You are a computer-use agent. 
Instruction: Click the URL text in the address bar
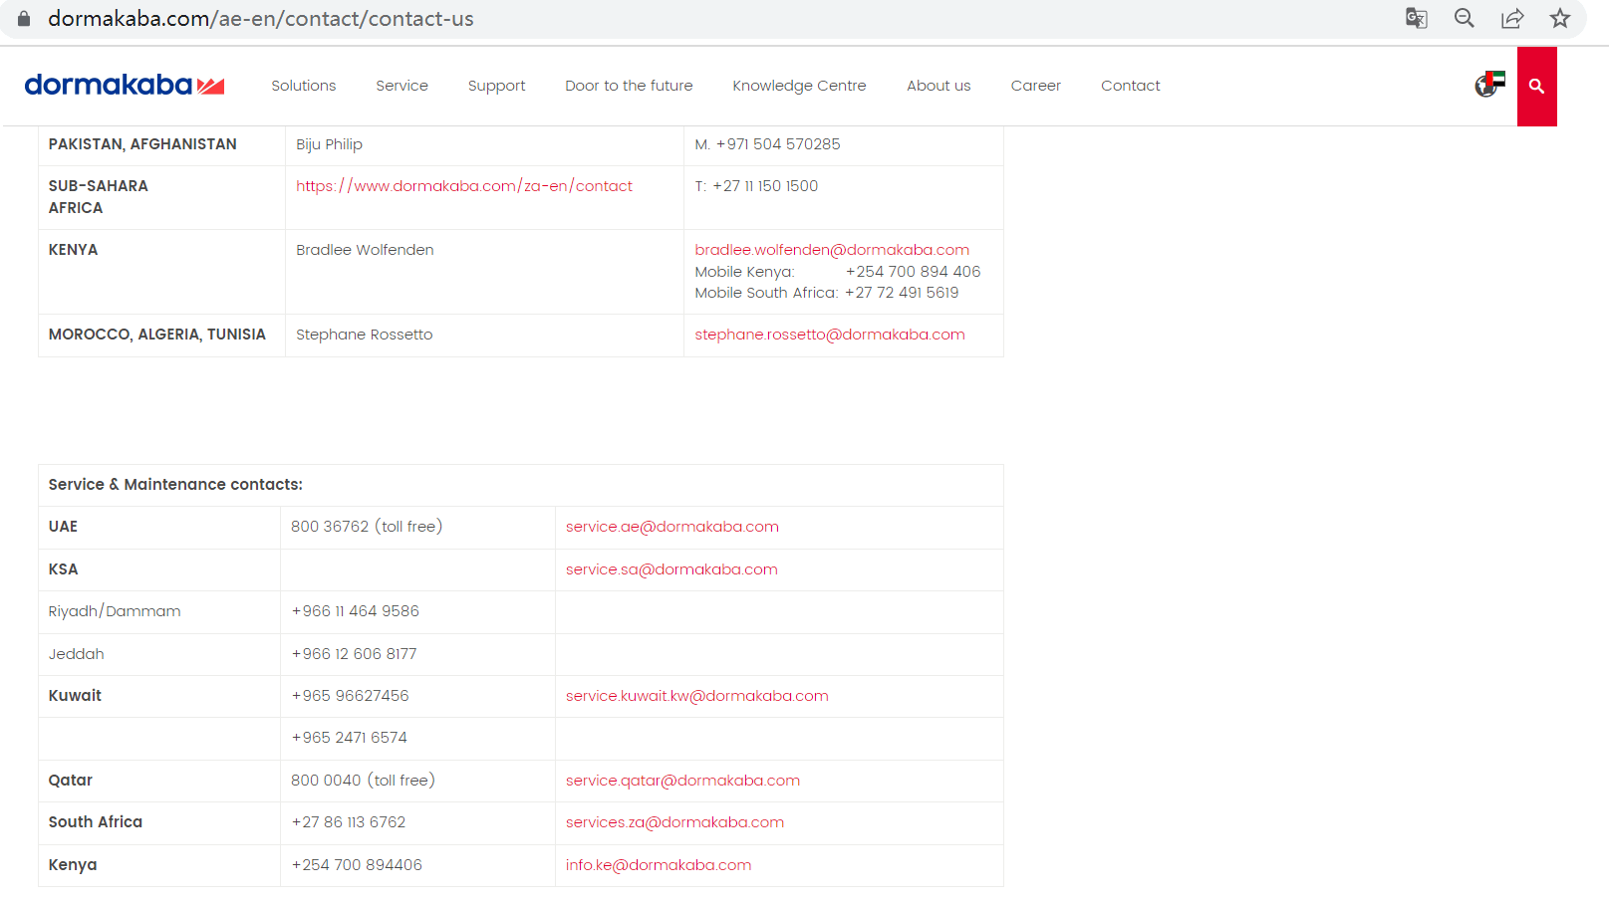[x=261, y=19]
